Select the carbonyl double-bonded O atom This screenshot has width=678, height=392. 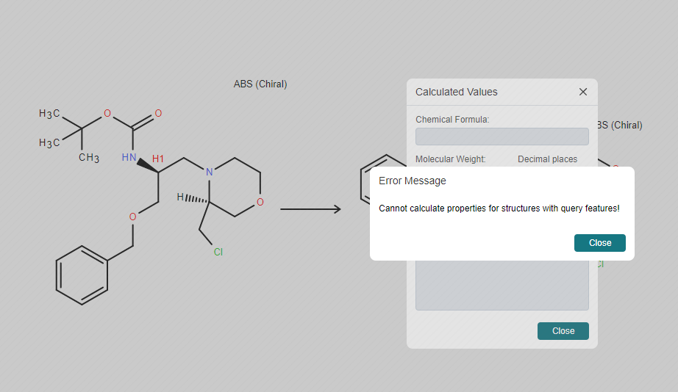tap(158, 113)
